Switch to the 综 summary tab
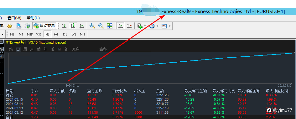296x119 pixels. coord(11,49)
